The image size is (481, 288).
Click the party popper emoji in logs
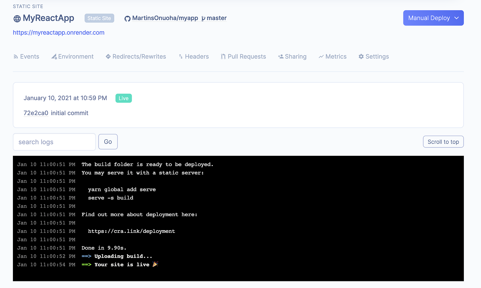click(155, 264)
